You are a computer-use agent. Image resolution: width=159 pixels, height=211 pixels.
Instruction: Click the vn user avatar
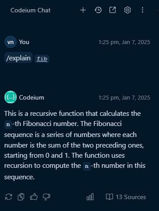11,42
